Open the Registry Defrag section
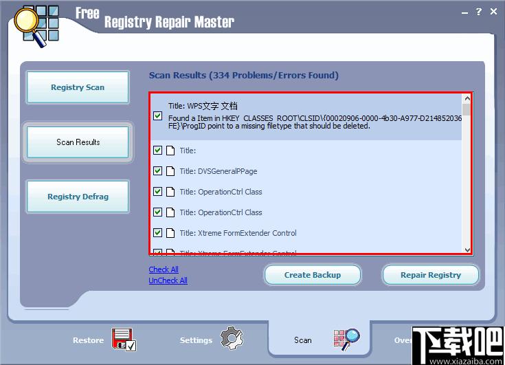This screenshot has width=505, height=365. [78, 197]
